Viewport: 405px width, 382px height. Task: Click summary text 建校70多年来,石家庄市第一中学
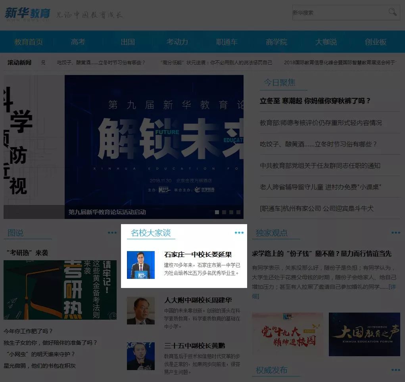tap(202, 269)
